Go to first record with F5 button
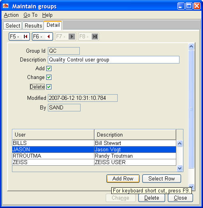The height and width of the screenshot is (208, 203). pyautogui.click(x=19, y=36)
